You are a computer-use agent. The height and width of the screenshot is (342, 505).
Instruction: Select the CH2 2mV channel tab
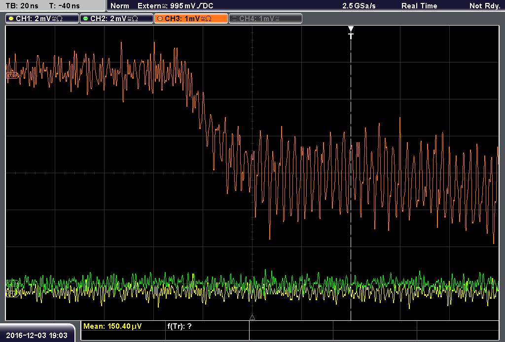pos(116,18)
